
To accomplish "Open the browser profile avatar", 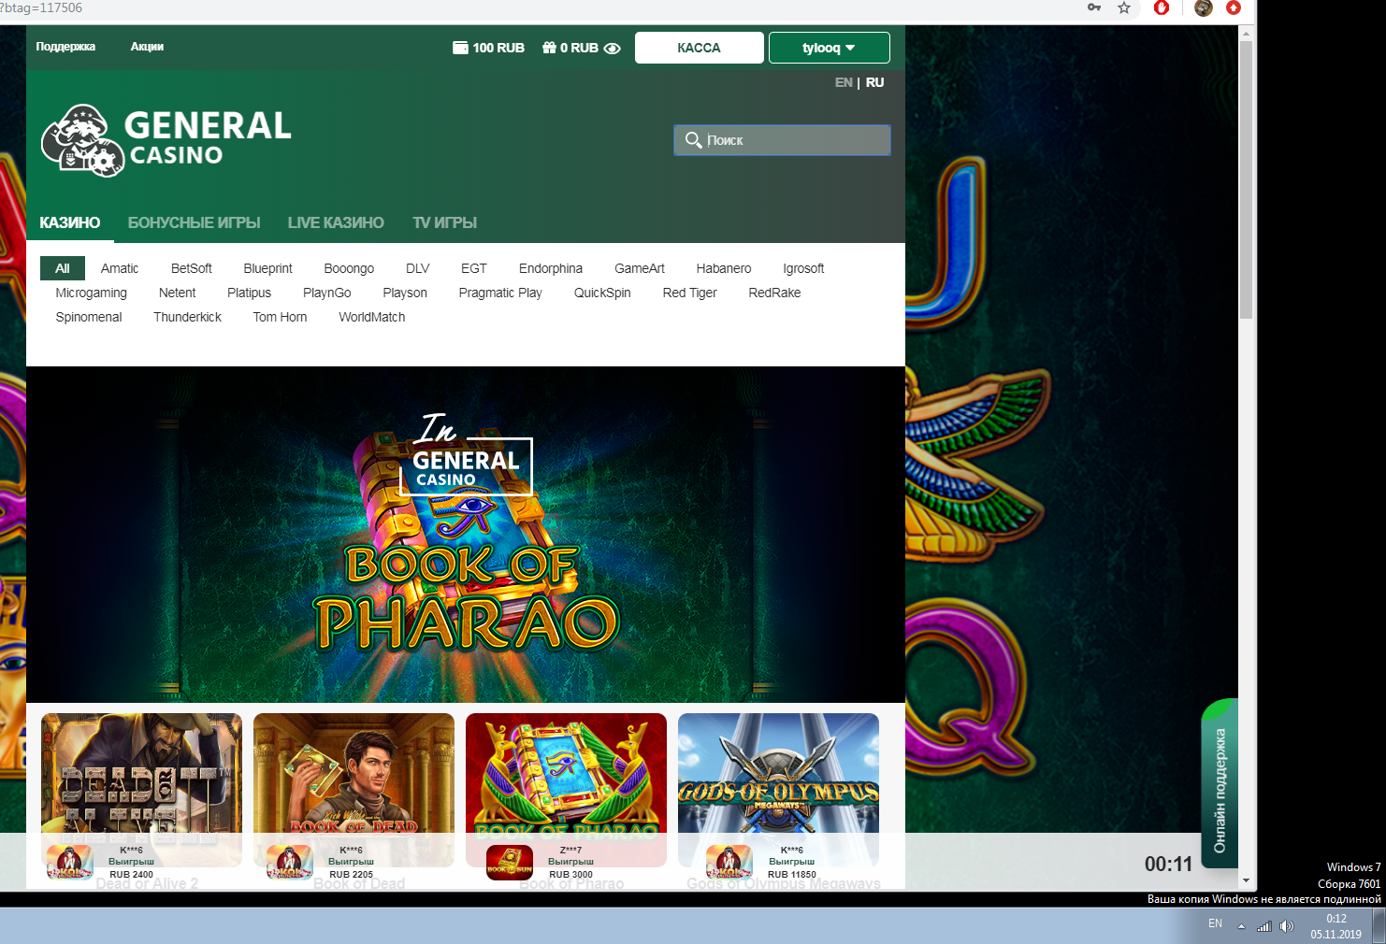I will pyautogui.click(x=1204, y=7).
